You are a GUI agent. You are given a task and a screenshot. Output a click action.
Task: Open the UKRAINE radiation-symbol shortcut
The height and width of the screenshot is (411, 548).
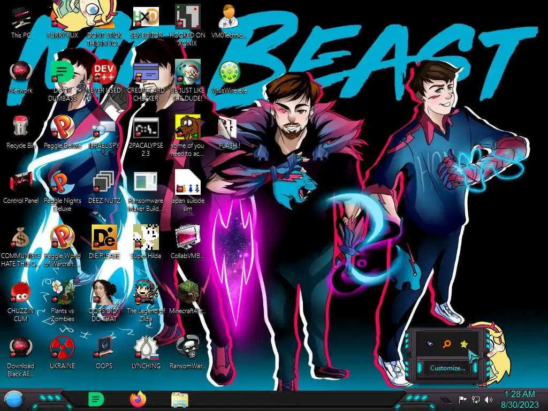[x=62, y=348]
